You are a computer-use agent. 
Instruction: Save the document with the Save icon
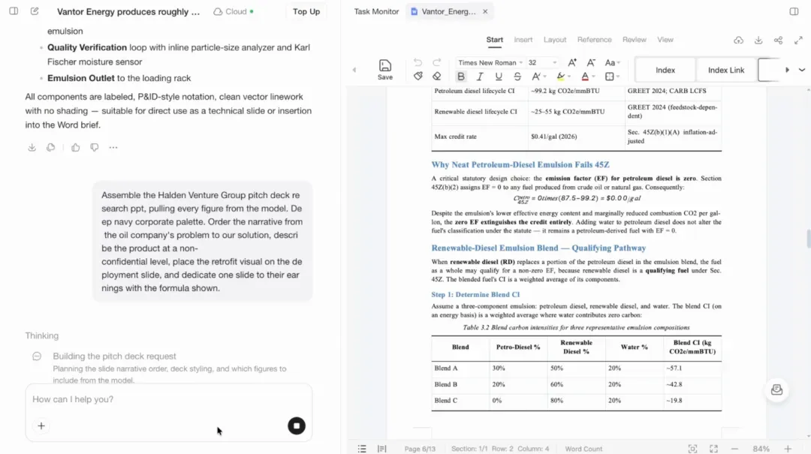[x=384, y=69]
